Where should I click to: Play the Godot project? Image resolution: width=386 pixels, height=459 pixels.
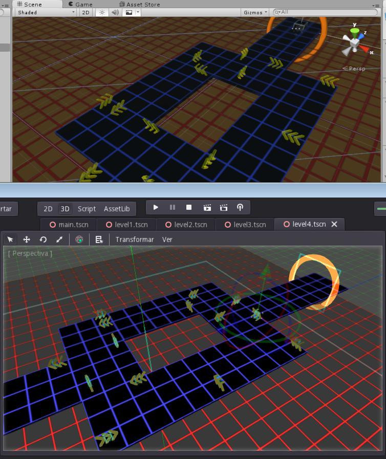coord(156,208)
